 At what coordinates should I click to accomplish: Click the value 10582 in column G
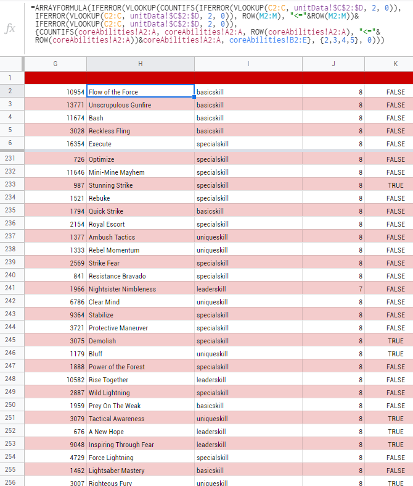(x=75, y=380)
